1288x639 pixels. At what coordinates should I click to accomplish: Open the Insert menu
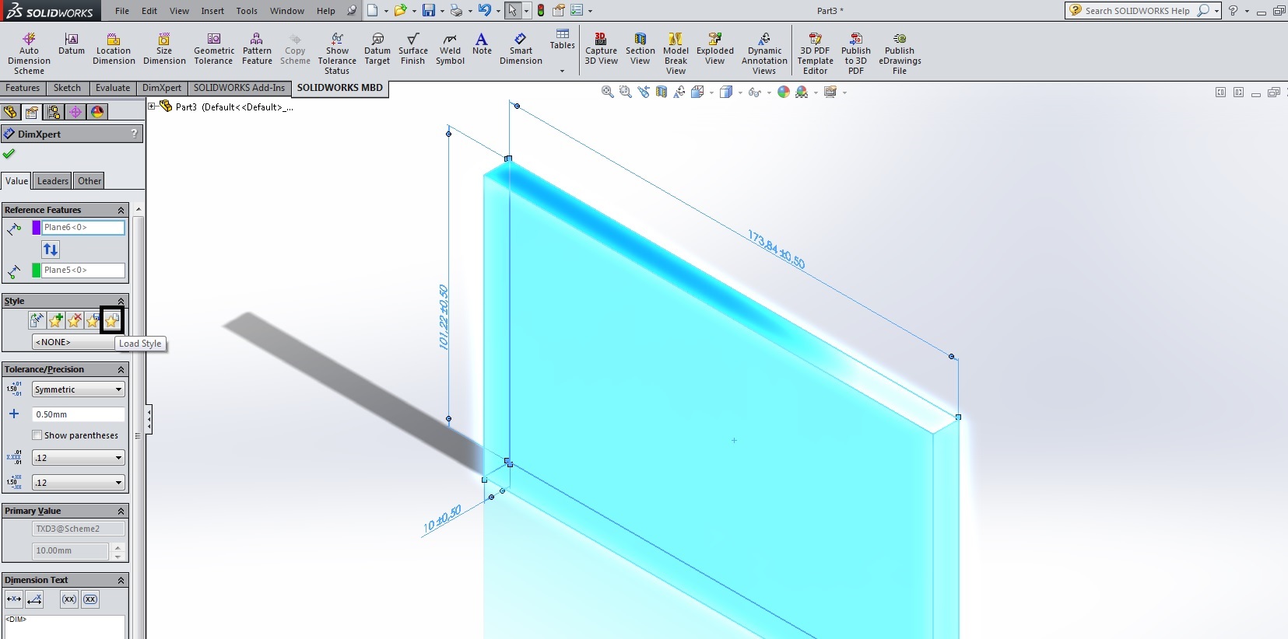(x=212, y=11)
